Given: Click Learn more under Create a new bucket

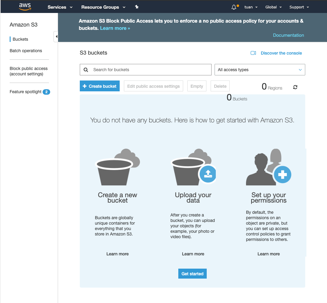Looking at the screenshot, I should (117, 254).
